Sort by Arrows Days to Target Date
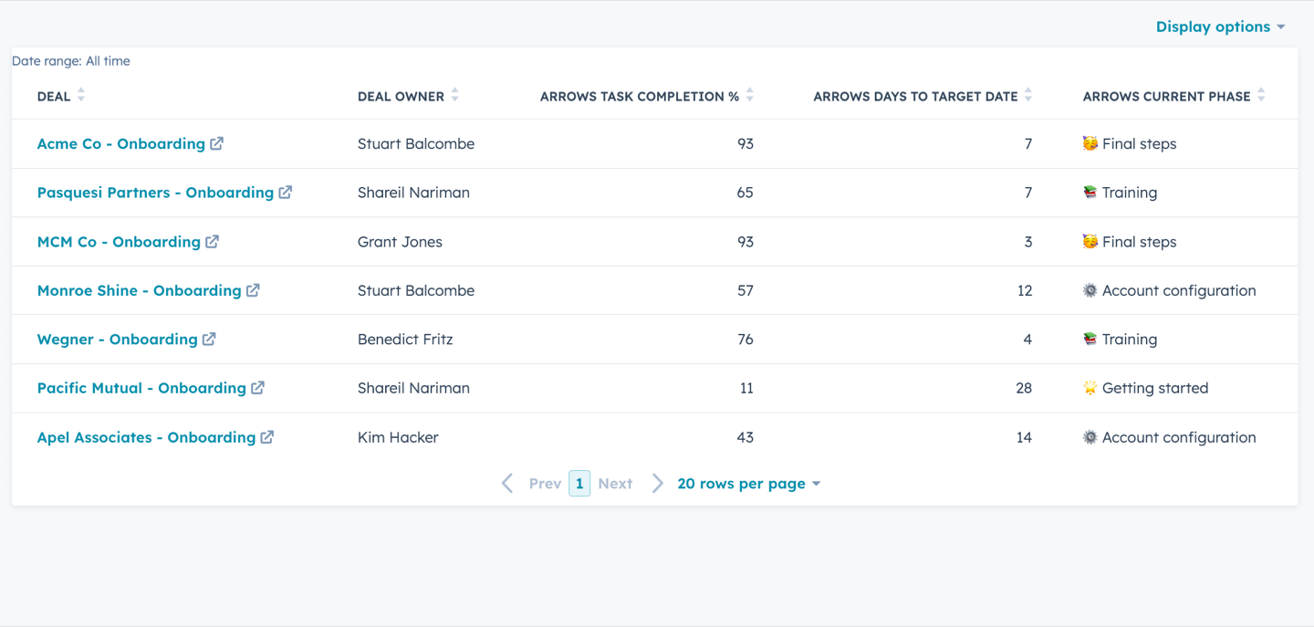This screenshot has width=1314, height=627. click(x=1027, y=95)
